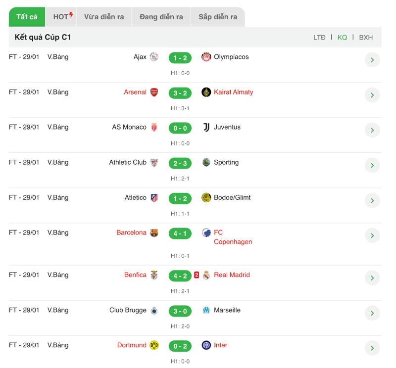Click the Arsenal team name
396x368 pixels.
coord(135,92)
